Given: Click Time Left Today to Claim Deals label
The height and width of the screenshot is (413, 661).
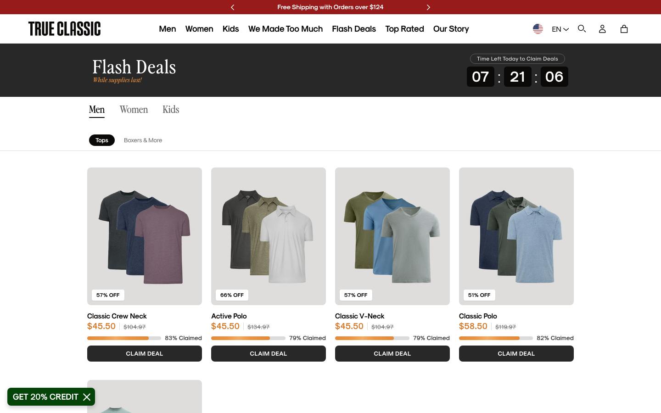Looking at the screenshot, I should pyautogui.click(x=517, y=59).
